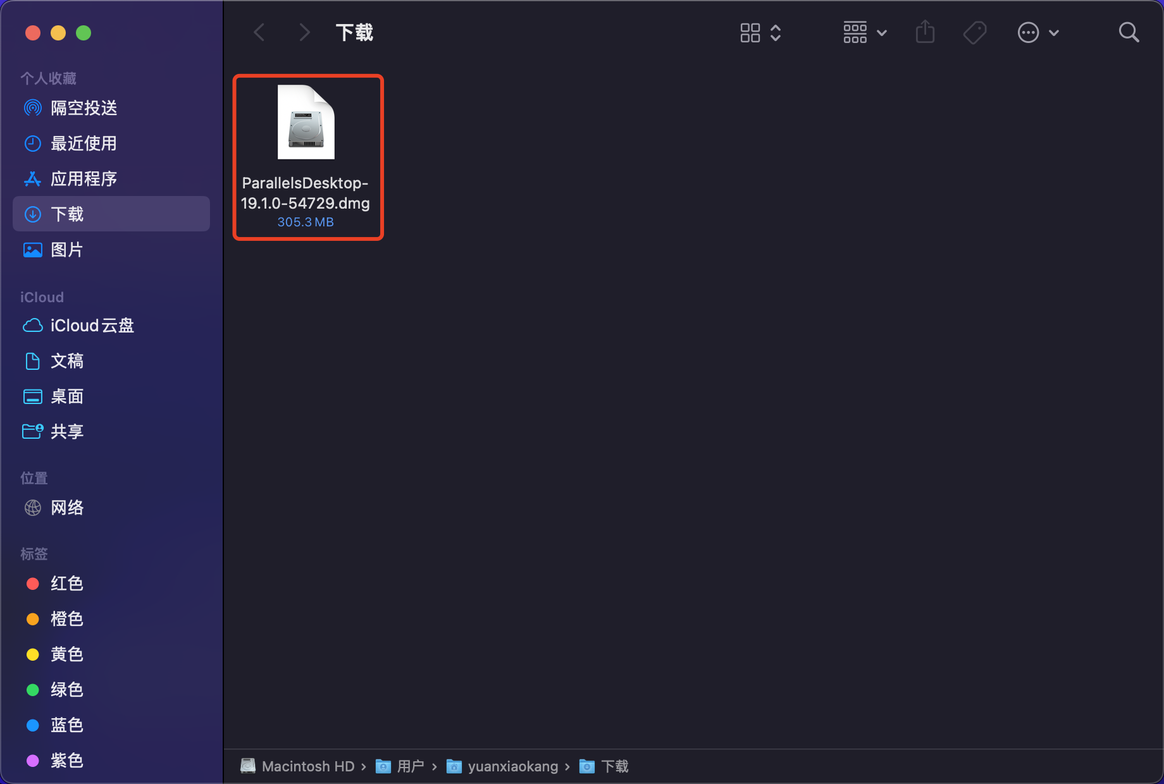Image resolution: width=1164 pixels, height=784 pixels.
Task: Go forward with the right chevron
Action: [x=304, y=32]
